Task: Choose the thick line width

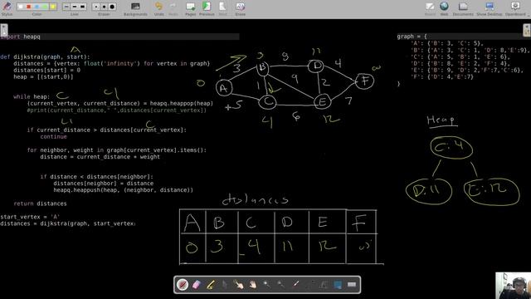Action: pos(83,7)
